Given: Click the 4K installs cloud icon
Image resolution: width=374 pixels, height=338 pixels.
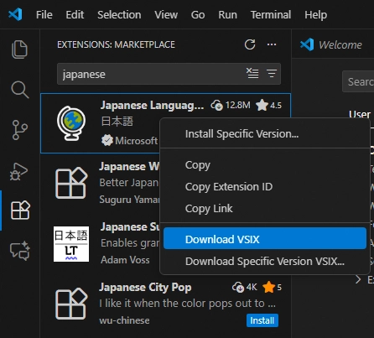Looking at the screenshot, I should (238, 287).
